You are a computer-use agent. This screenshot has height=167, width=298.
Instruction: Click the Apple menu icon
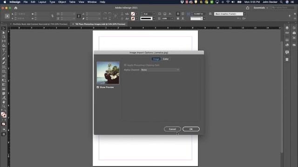tap(5, 2)
